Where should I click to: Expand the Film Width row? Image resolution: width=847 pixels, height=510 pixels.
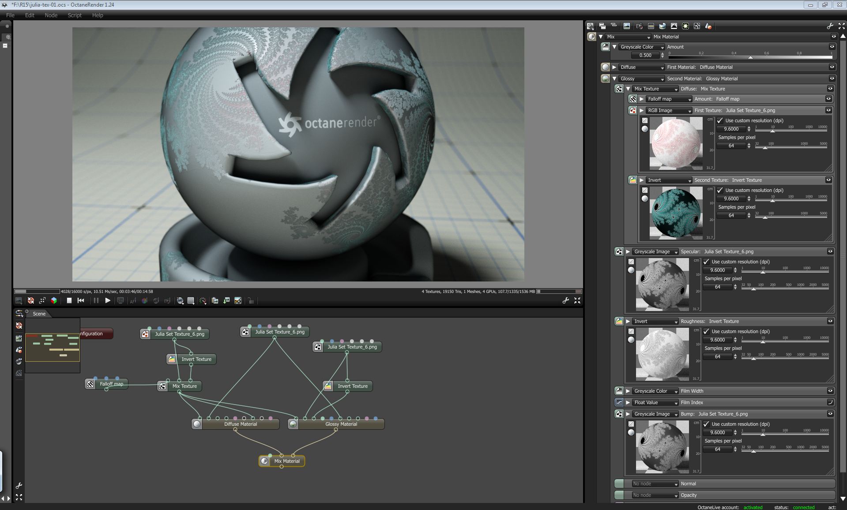tap(628, 391)
